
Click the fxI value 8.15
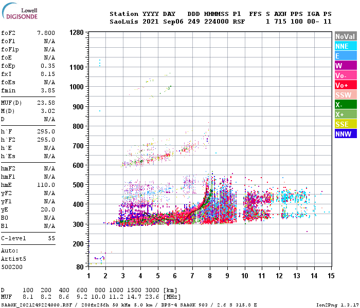tap(48, 74)
